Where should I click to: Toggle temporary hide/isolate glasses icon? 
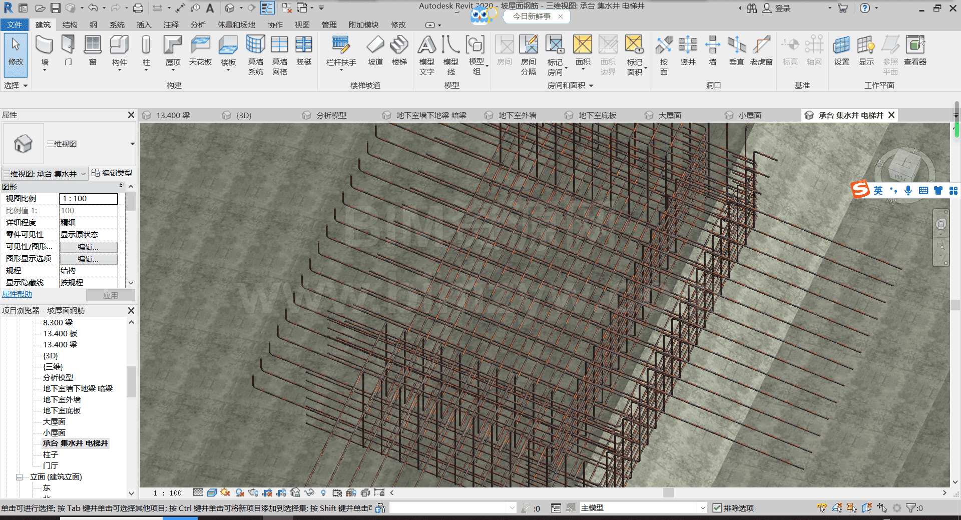(x=309, y=493)
